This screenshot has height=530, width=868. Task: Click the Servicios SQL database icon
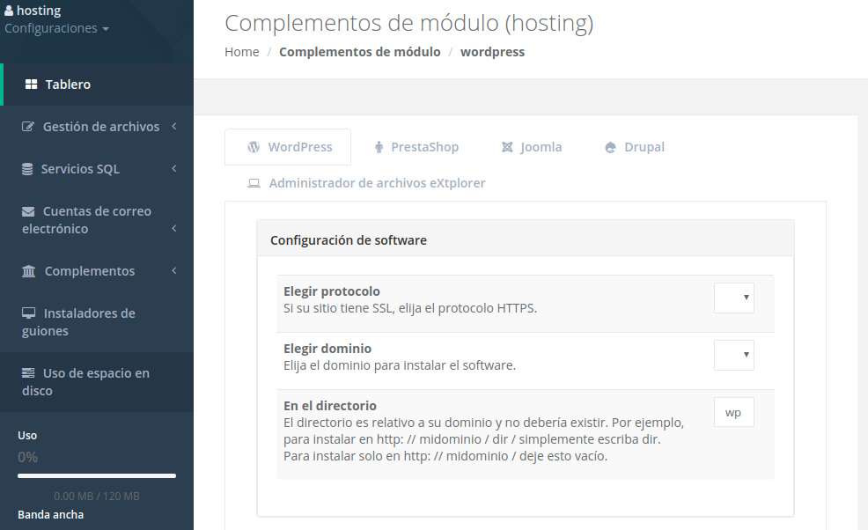27,169
